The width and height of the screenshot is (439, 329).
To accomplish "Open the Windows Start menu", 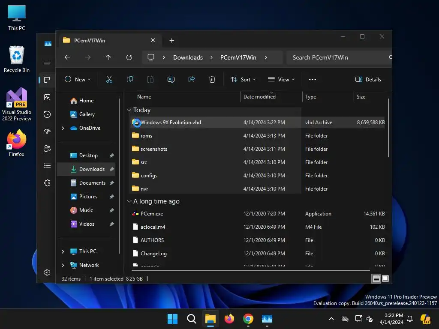I will coord(172,319).
